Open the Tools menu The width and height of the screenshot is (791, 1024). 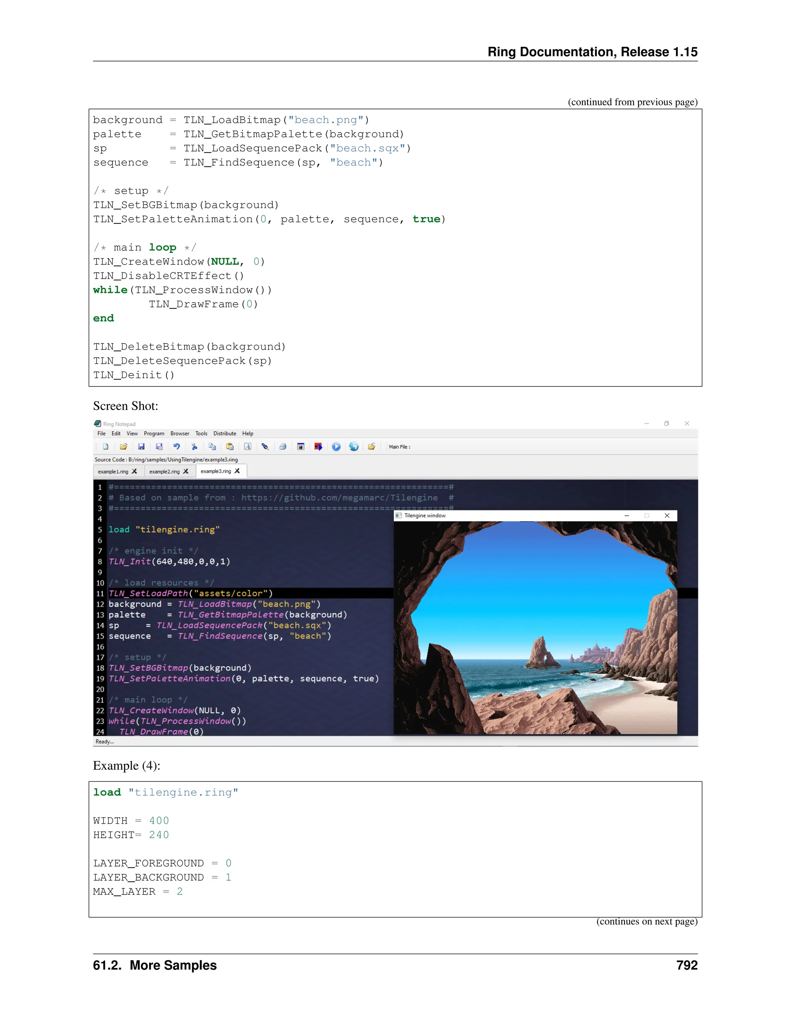pos(201,434)
